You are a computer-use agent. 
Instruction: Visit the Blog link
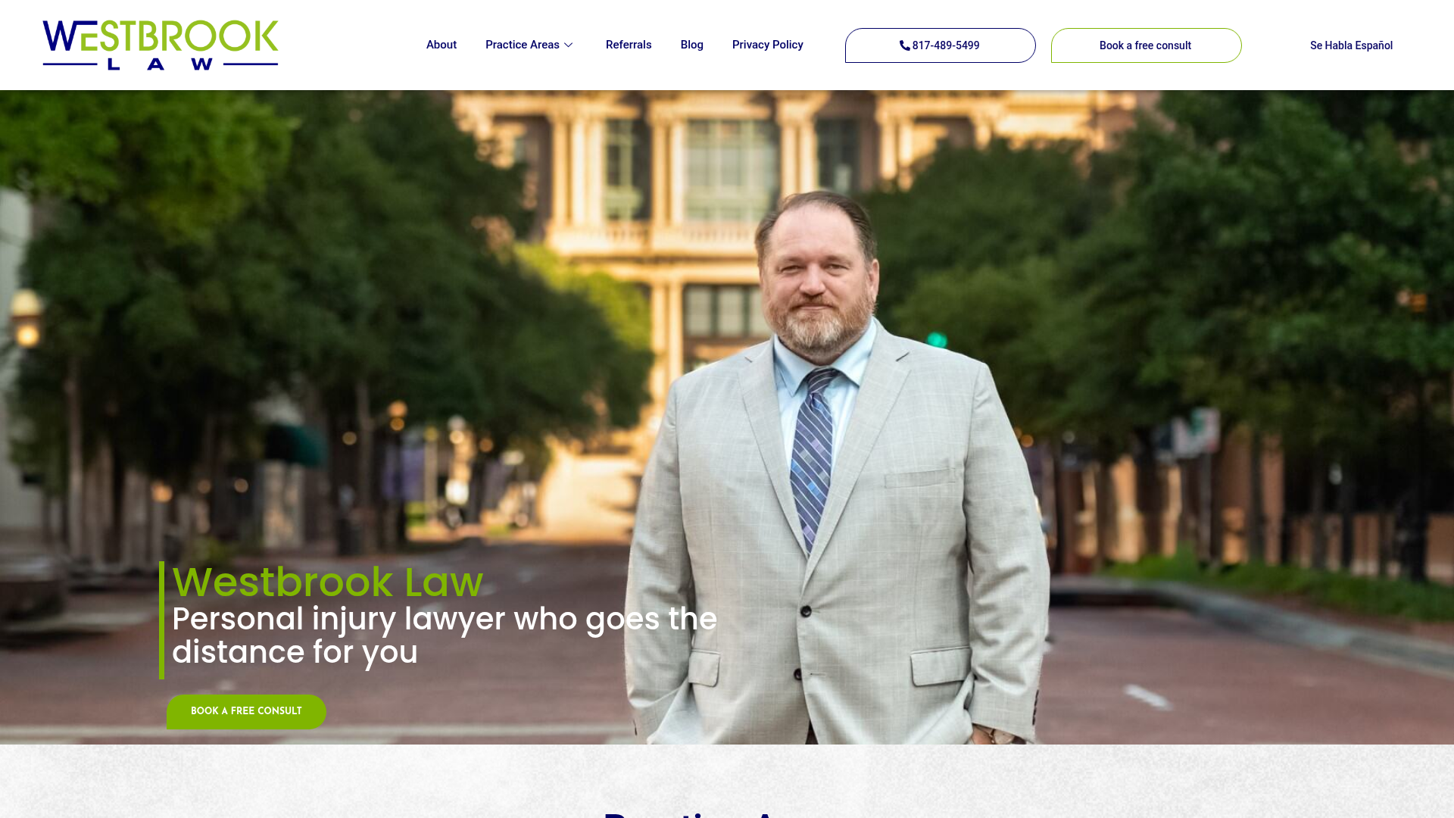click(x=692, y=45)
